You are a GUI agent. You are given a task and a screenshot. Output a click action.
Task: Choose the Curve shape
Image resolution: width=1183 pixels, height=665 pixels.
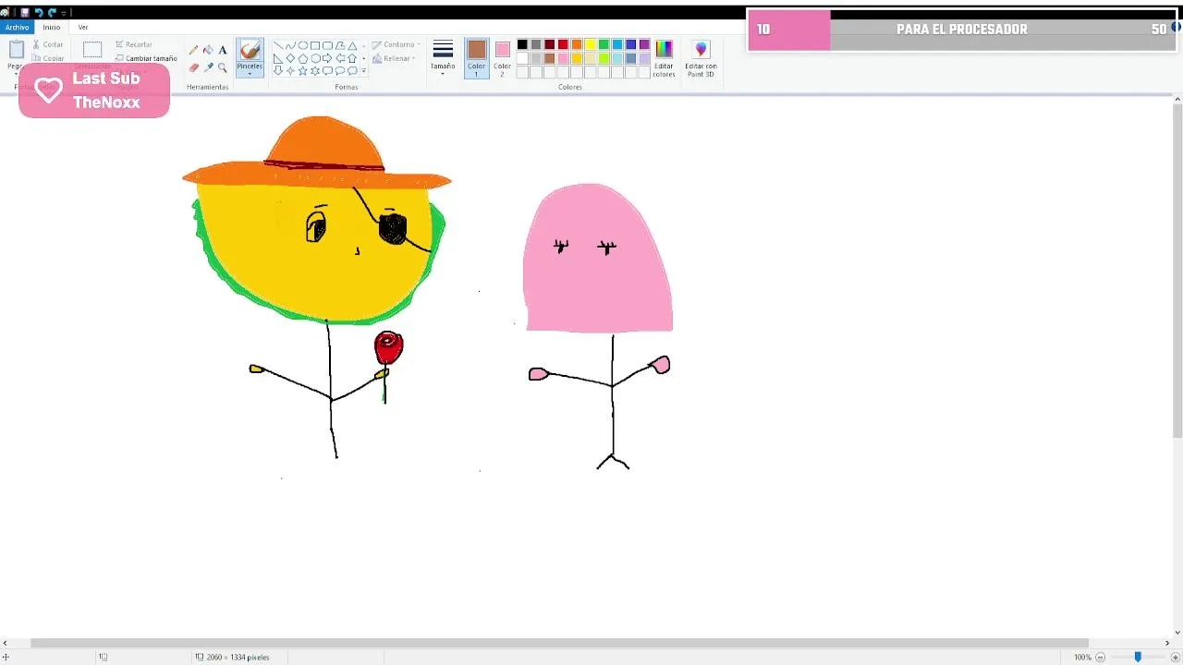point(290,45)
